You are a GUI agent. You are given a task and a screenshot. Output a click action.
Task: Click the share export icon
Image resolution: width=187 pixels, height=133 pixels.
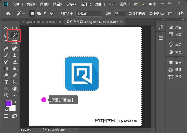[181, 13]
